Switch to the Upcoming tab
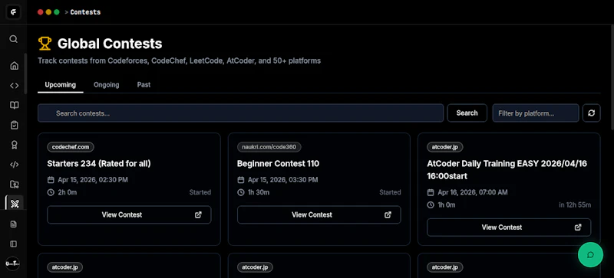Viewport: 614px width, 278px height. coord(61,85)
